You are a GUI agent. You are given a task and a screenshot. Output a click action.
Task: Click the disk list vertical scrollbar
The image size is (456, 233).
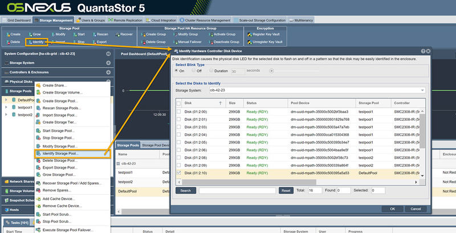tap(422, 130)
